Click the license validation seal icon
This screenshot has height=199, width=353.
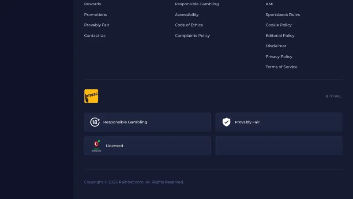click(96, 146)
